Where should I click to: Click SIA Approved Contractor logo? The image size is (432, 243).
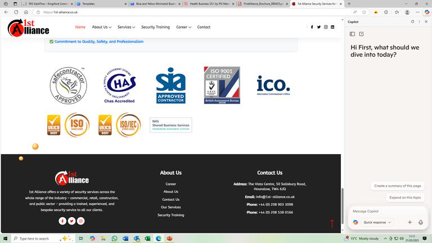click(x=170, y=85)
